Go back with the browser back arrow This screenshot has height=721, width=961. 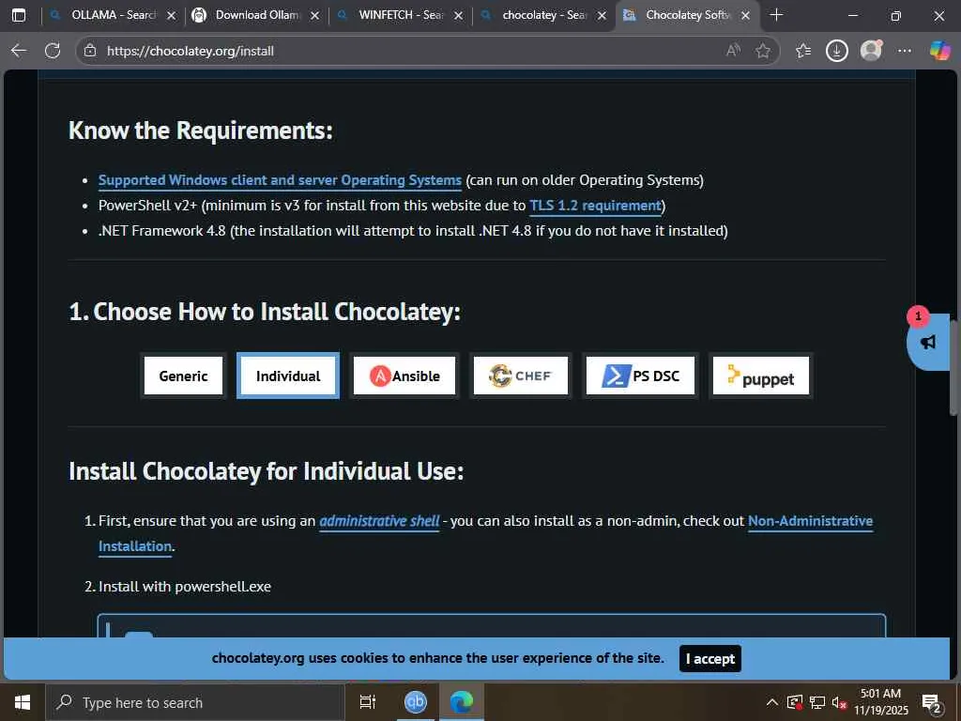pyautogui.click(x=19, y=51)
